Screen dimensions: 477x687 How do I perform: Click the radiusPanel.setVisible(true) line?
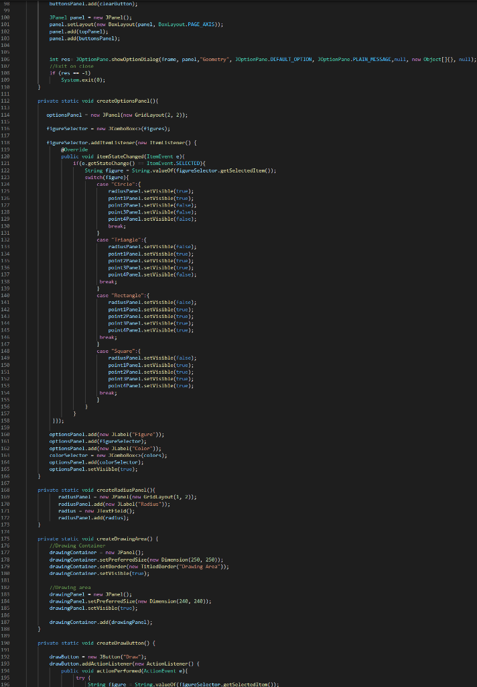point(151,191)
